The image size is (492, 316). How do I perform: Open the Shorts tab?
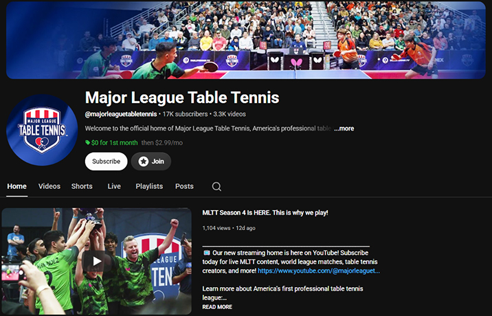tap(82, 186)
